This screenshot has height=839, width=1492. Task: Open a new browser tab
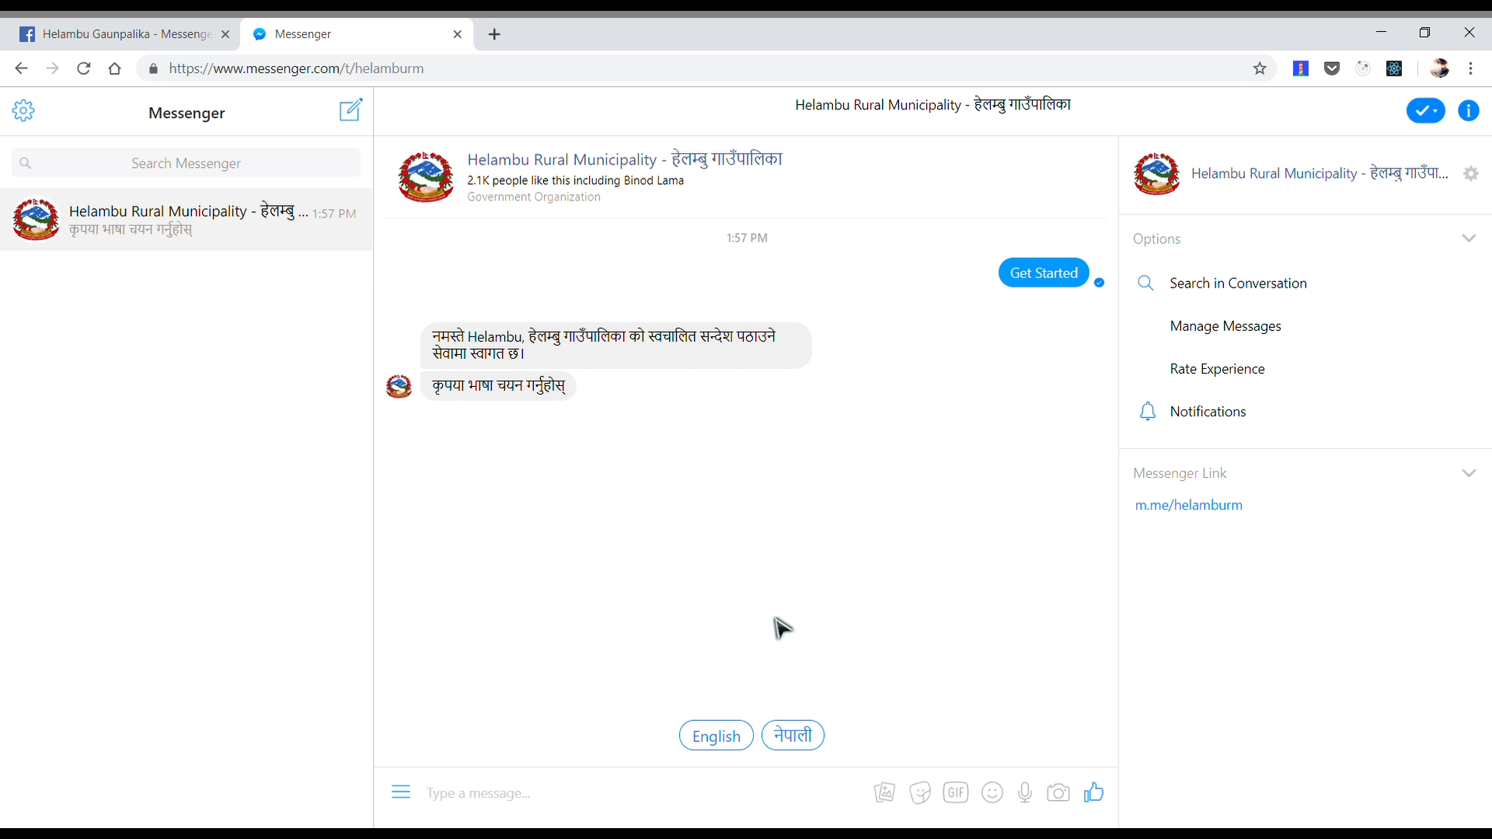[494, 34]
